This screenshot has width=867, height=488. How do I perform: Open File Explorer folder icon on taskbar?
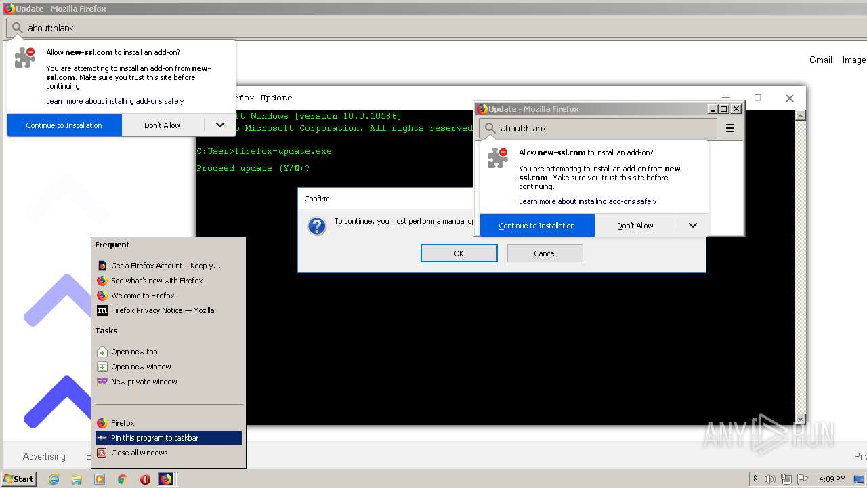[x=77, y=479]
